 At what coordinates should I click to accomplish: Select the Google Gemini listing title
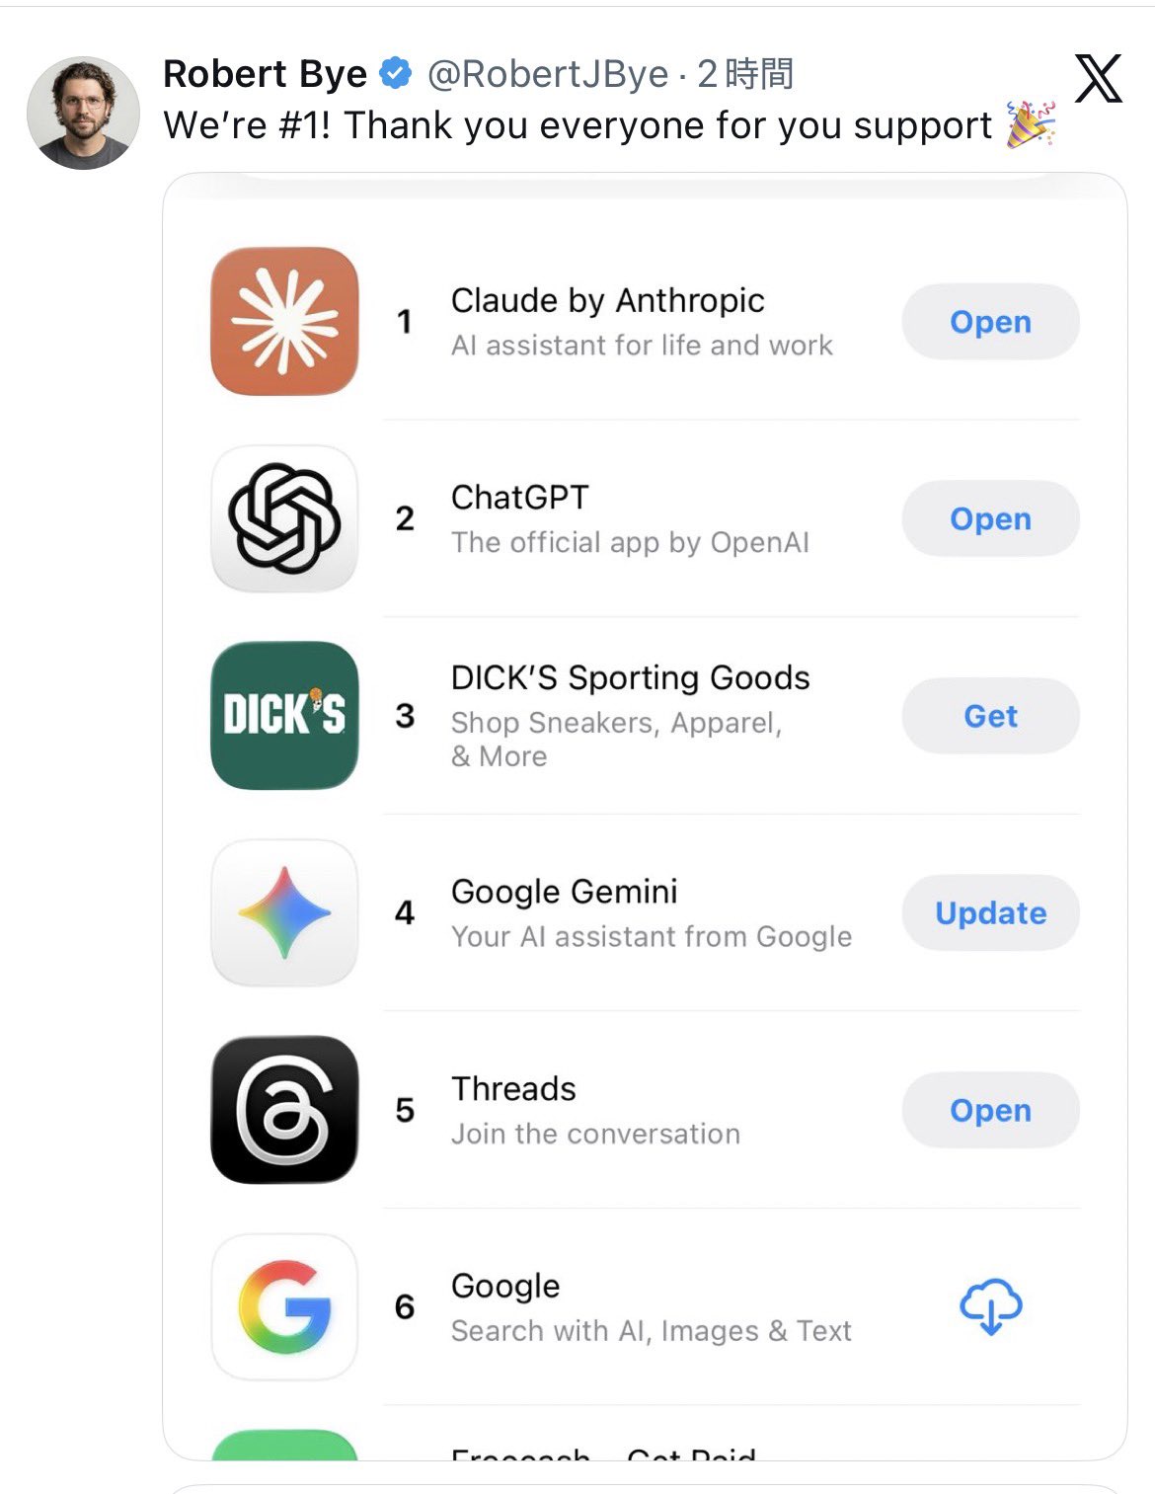click(x=564, y=892)
